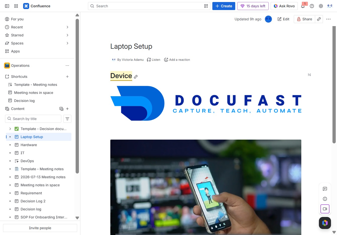Screen dimensions: 337x235
Task: Click the contributor avatar beside Updated 9h ago
Action: [x=268, y=19]
